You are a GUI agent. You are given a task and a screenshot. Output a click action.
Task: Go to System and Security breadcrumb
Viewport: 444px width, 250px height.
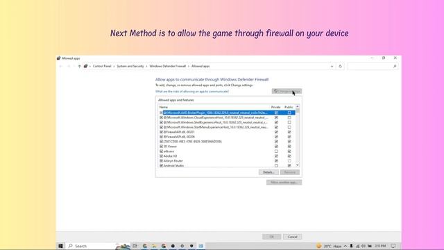130,67
